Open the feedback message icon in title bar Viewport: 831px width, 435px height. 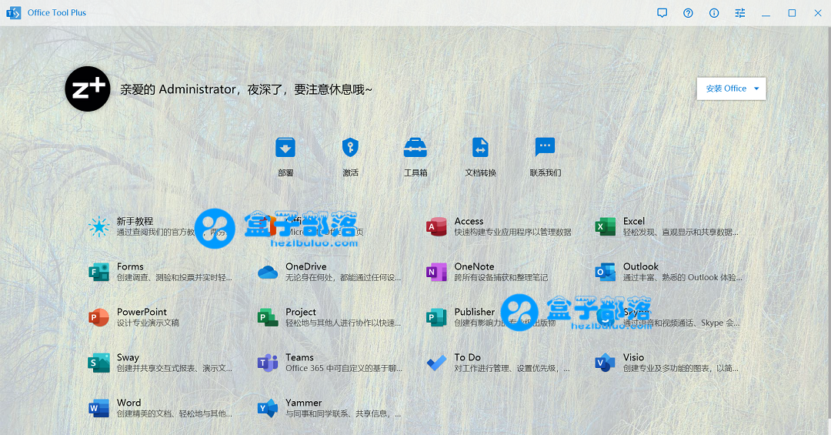(x=662, y=13)
